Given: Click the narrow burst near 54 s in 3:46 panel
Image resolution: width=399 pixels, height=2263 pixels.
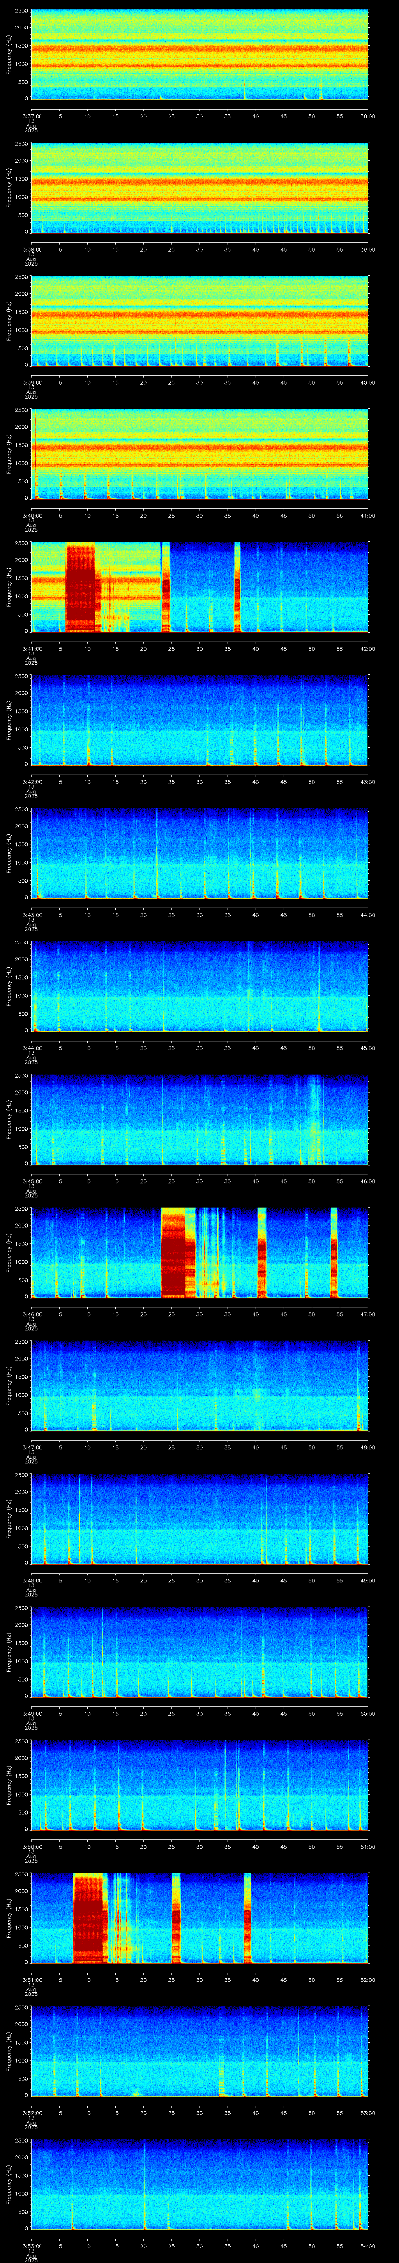Looking at the screenshot, I should (334, 1253).
